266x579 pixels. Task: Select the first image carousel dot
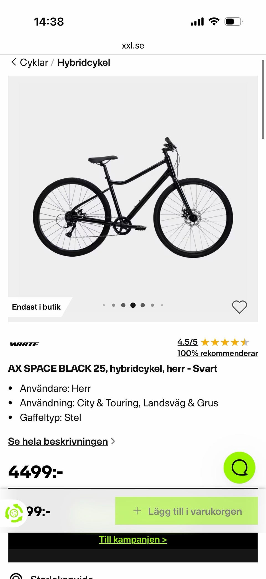[104, 305]
